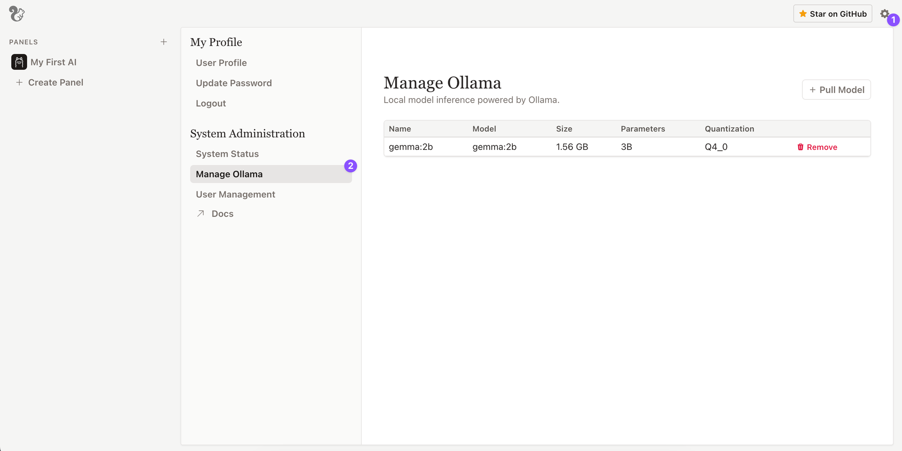This screenshot has width=902, height=451.
Task: Click gemma:2b in the Model column
Action: pos(495,147)
